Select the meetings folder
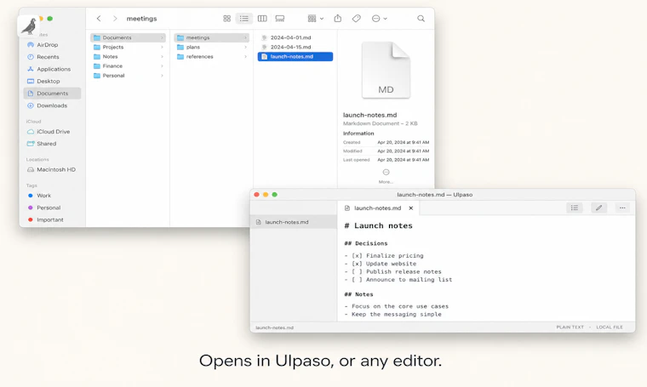The height and width of the screenshot is (387, 647). 212,37
